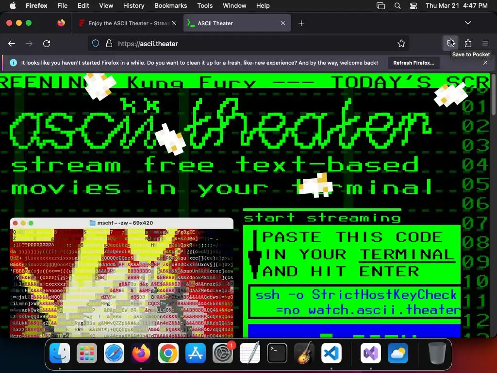Screen dimensions: 497x373
Task: Dismiss the Firefox refresh notification bar
Action: pos(485,63)
